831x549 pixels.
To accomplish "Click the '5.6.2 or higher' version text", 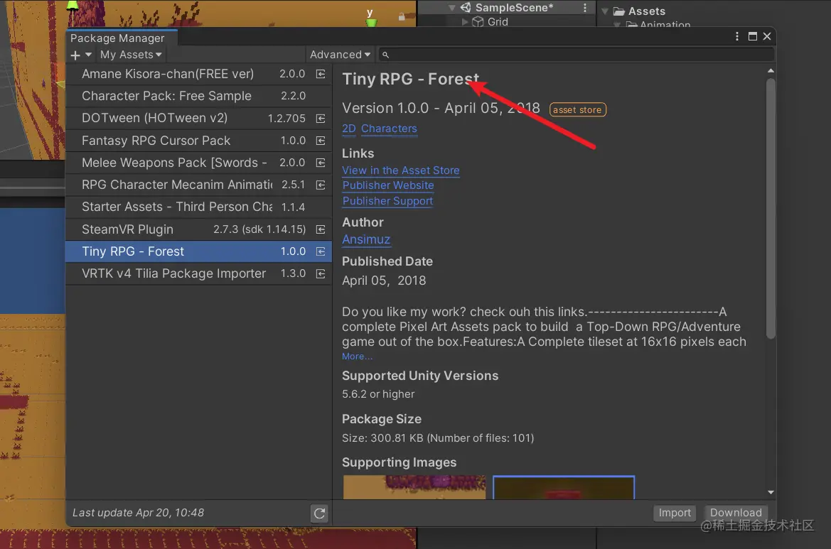I will coord(378,394).
